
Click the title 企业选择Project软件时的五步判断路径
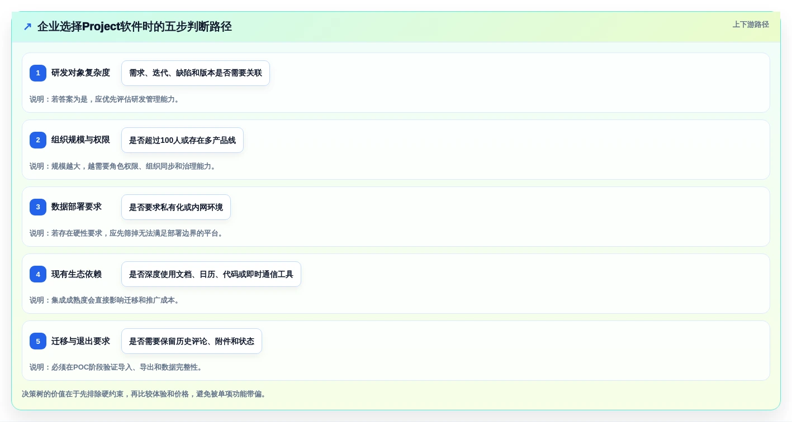tap(135, 26)
